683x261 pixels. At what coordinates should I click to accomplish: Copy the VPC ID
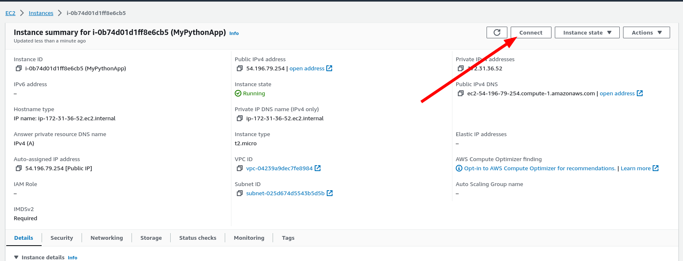(239, 168)
